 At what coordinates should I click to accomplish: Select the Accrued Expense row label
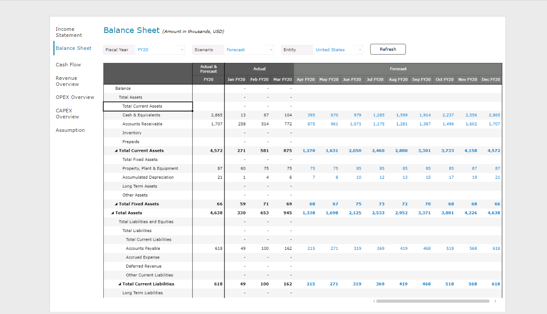pyautogui.click(x=142, y=257)
